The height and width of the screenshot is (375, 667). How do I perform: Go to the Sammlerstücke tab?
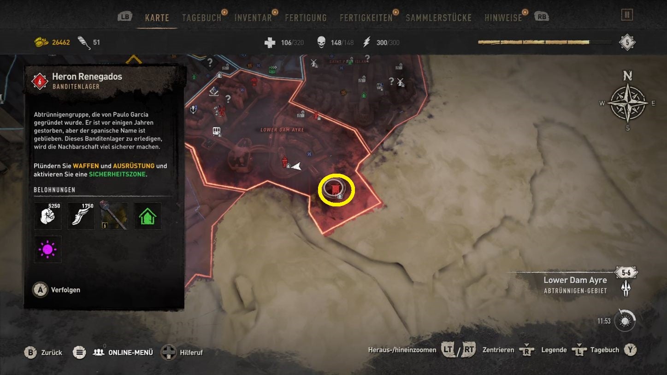[x=438, y=18]
